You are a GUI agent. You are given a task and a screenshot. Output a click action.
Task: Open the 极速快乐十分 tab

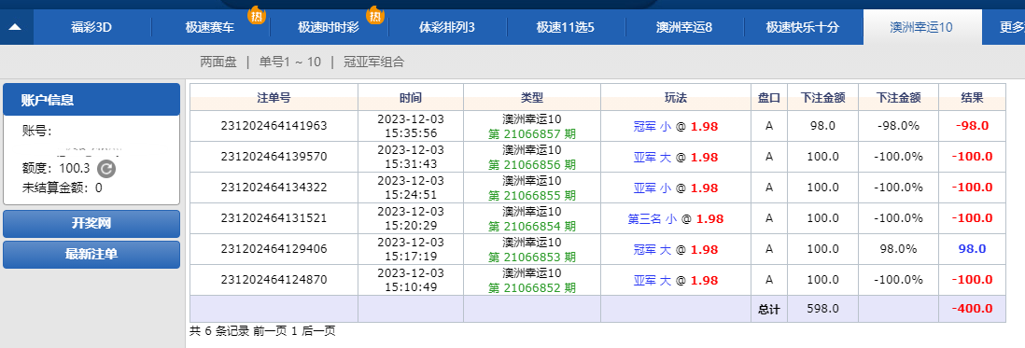coord(803,27)
